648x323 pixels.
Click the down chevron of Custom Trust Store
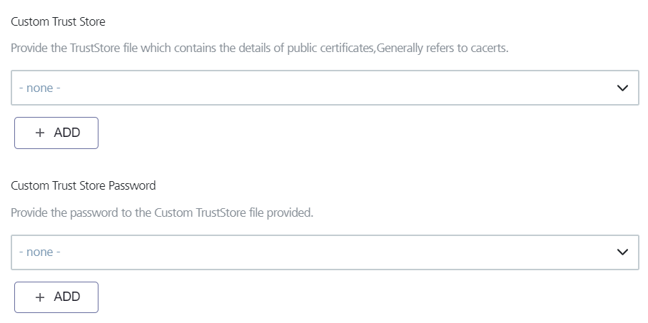pos(622,88)
